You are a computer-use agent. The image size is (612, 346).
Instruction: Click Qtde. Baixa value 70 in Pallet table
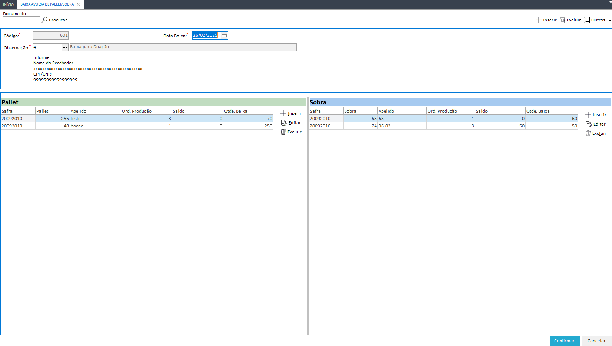248,119
